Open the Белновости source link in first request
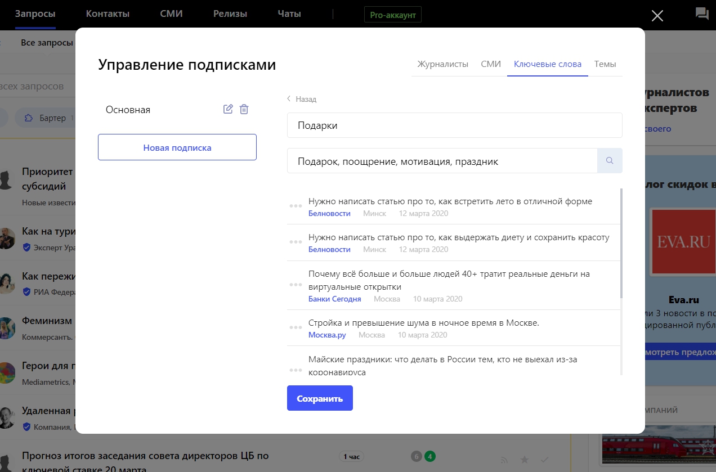 click(x=329, y=214)
